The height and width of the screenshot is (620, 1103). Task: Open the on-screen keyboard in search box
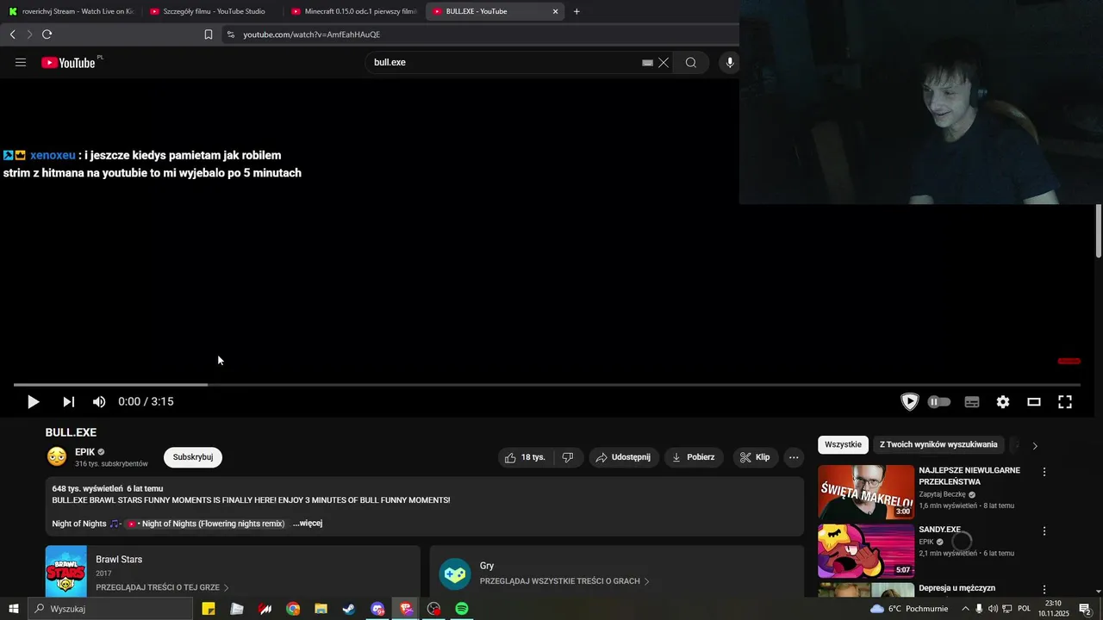647,62
